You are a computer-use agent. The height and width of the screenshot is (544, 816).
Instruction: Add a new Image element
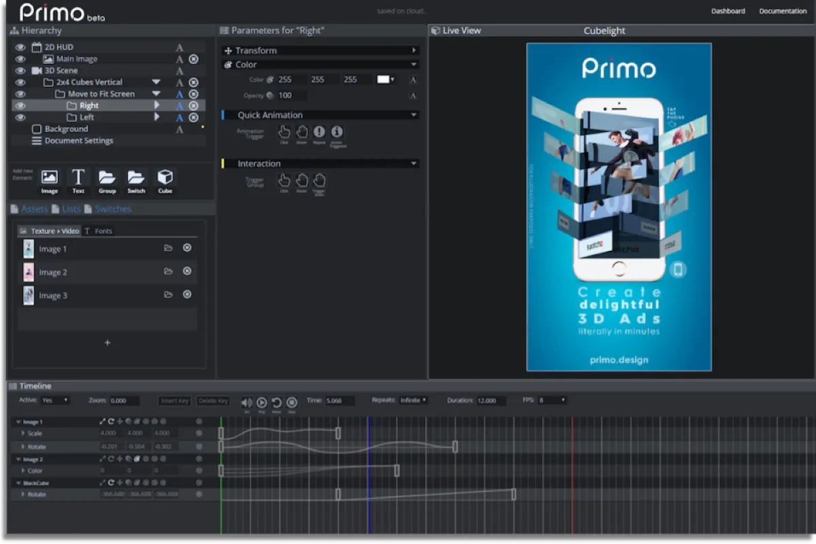pyautogui.click(x=50, y=178)
